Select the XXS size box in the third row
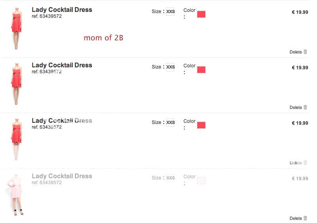 [x=170, y=123]
